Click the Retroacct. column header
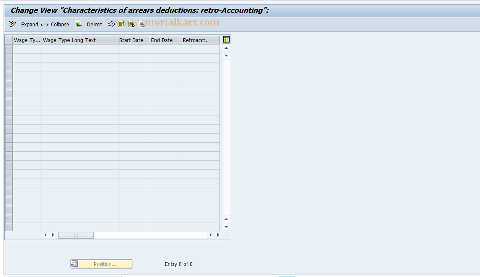 [201, 40]
